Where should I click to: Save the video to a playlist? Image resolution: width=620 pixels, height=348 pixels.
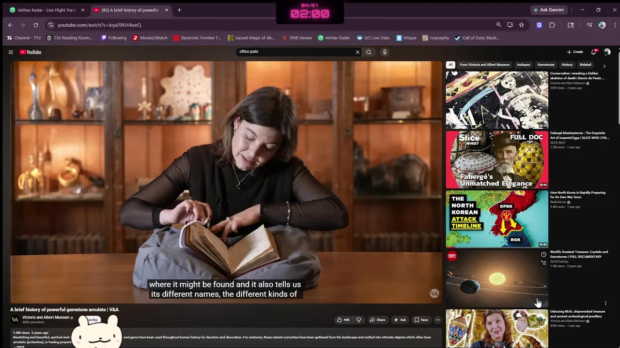coord(421,319)
